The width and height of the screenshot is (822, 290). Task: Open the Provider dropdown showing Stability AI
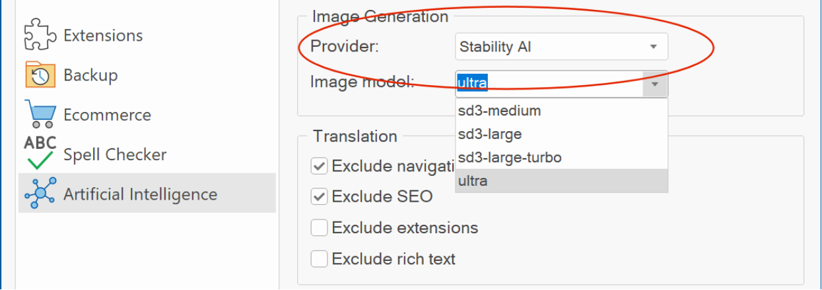562,47
